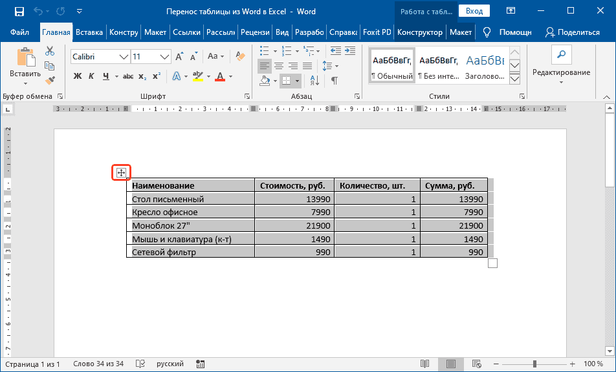Clear all formatting with eraser icon
Screen dimensions: 616x372
241,57
